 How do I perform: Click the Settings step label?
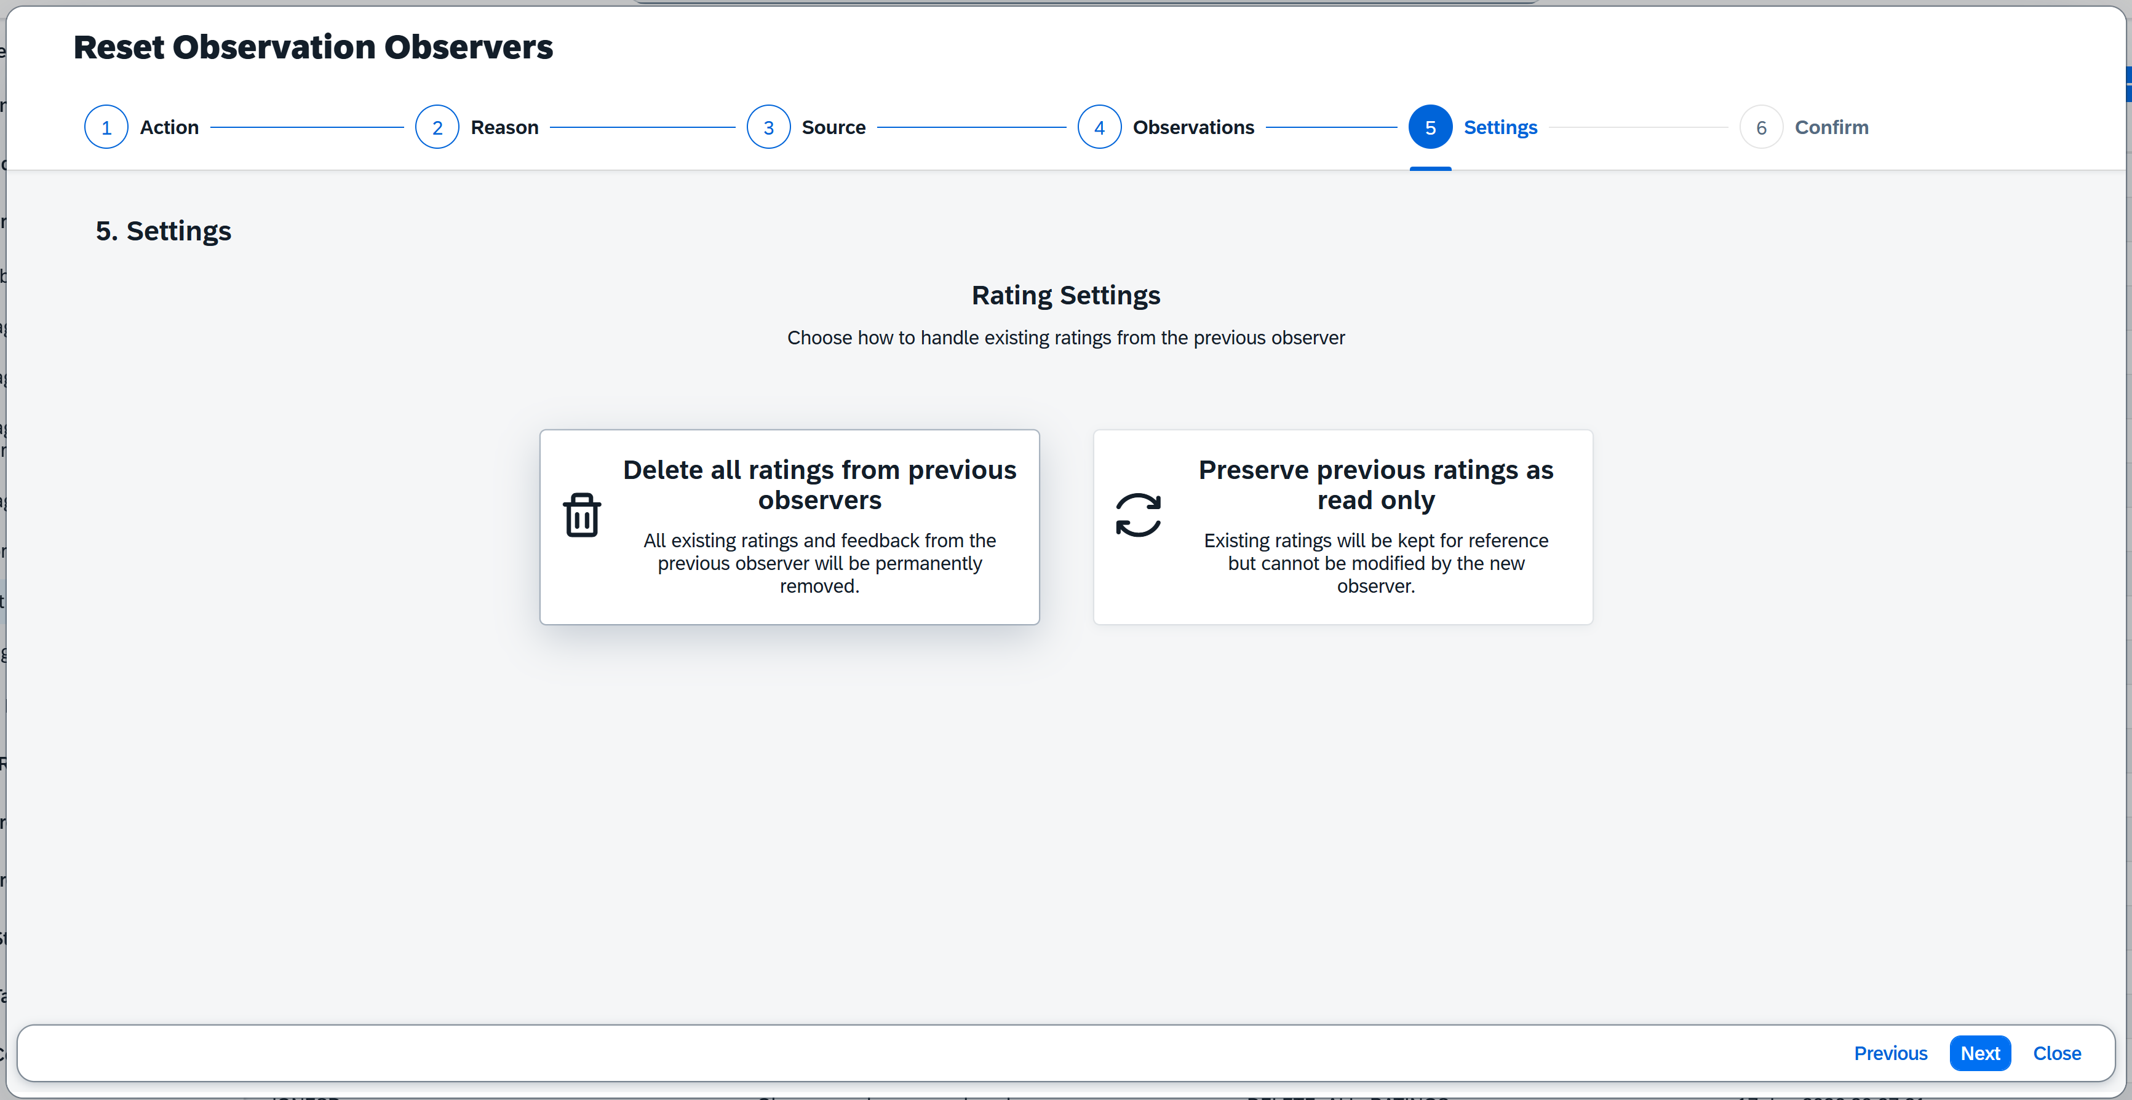coord(1500,127)
